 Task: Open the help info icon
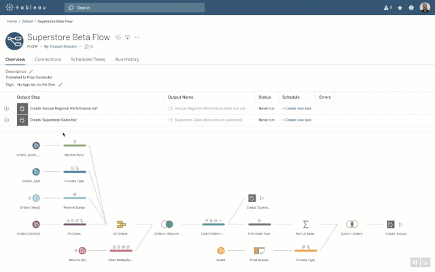(x=411, y=7)
